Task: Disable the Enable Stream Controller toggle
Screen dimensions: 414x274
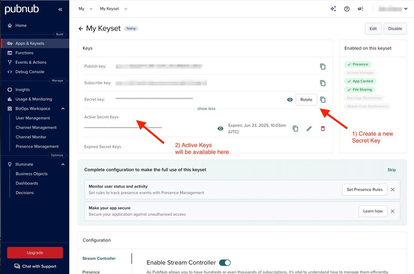Action: coord(225,262)
